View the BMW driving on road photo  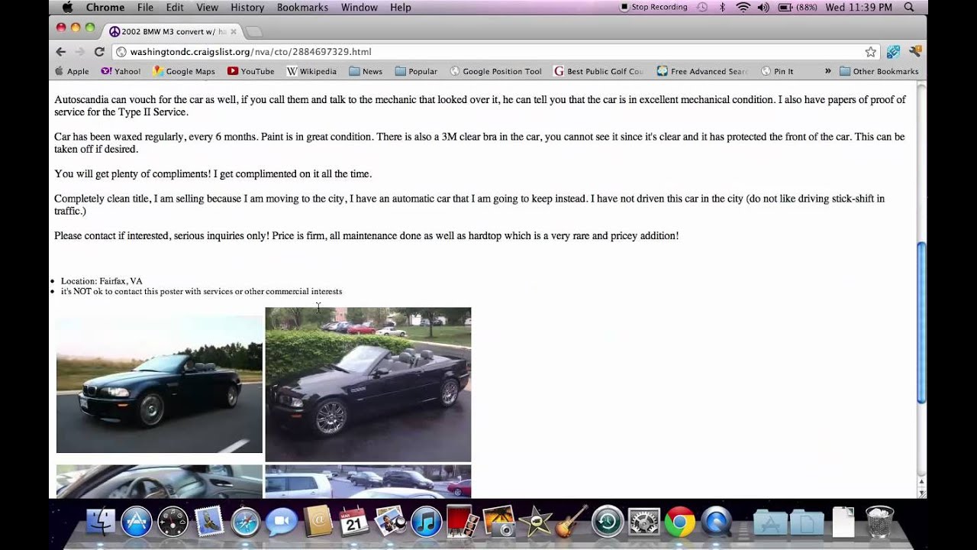(160, 384)
